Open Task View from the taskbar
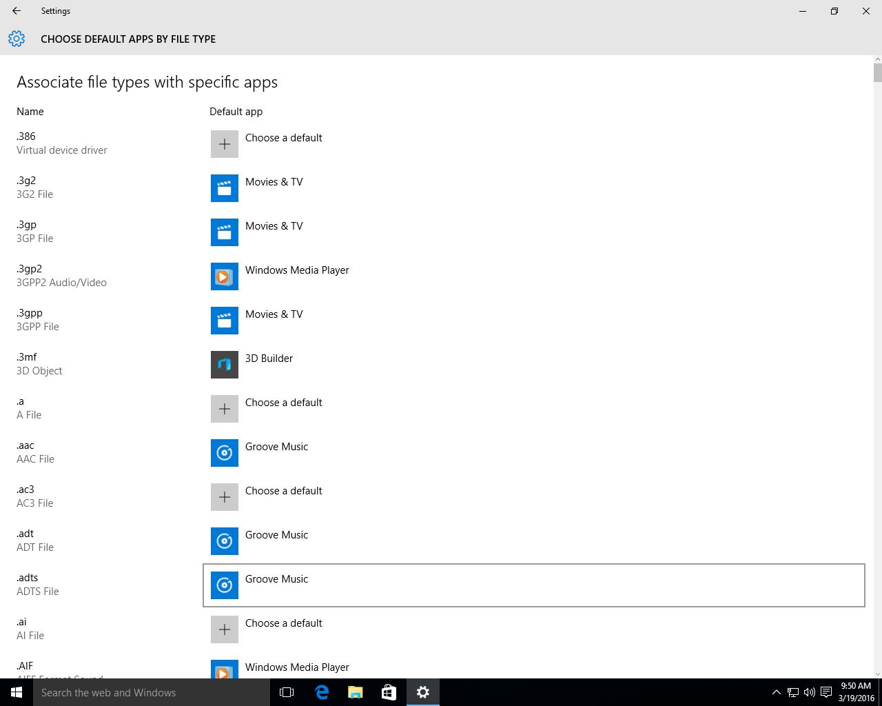The height and width of the screenshot is (706, 882). pos(287,692)
